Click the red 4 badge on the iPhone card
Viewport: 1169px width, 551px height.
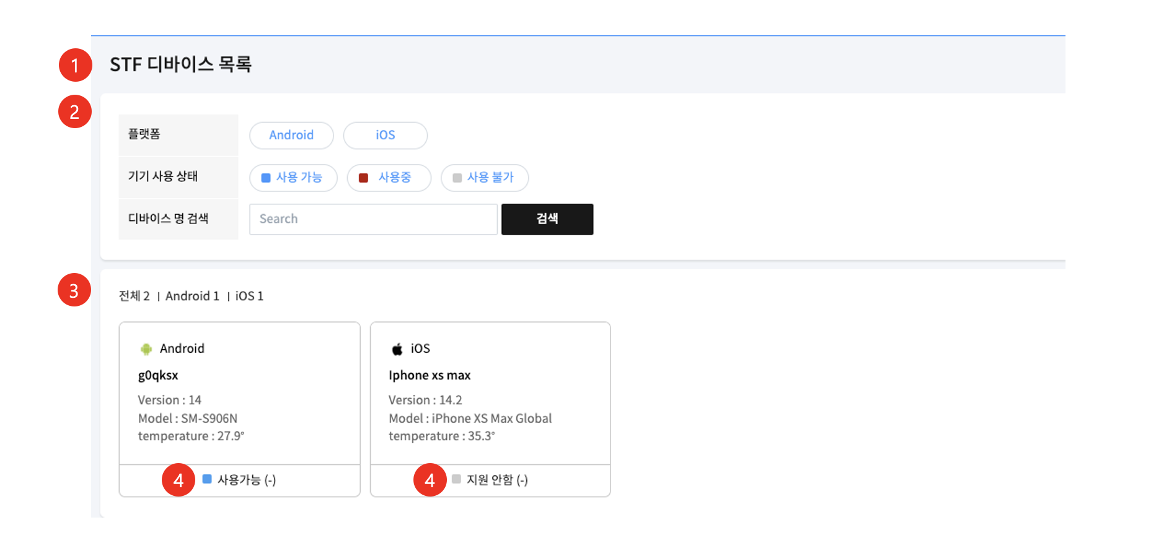(x=430, y=480)
